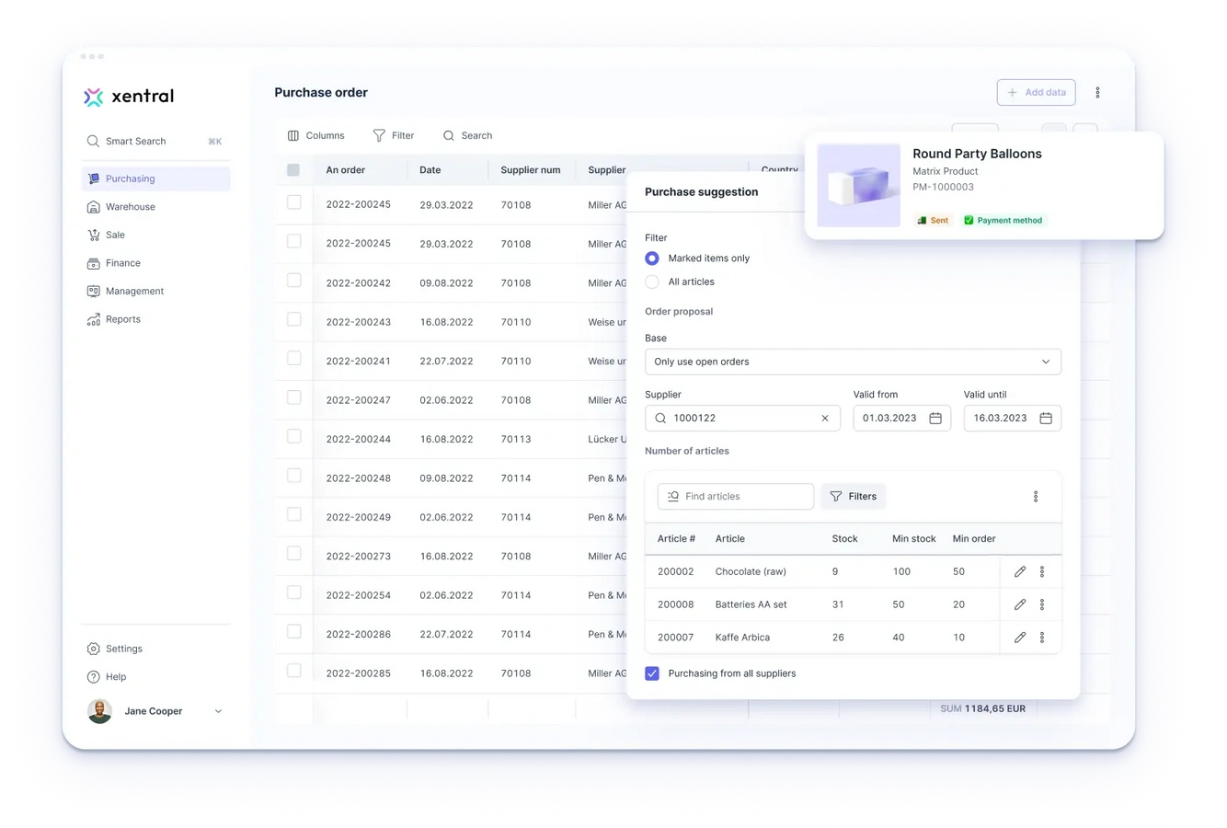Clear the supplier field with X icon
This screenshot has width=1227, height=828.
825,418
